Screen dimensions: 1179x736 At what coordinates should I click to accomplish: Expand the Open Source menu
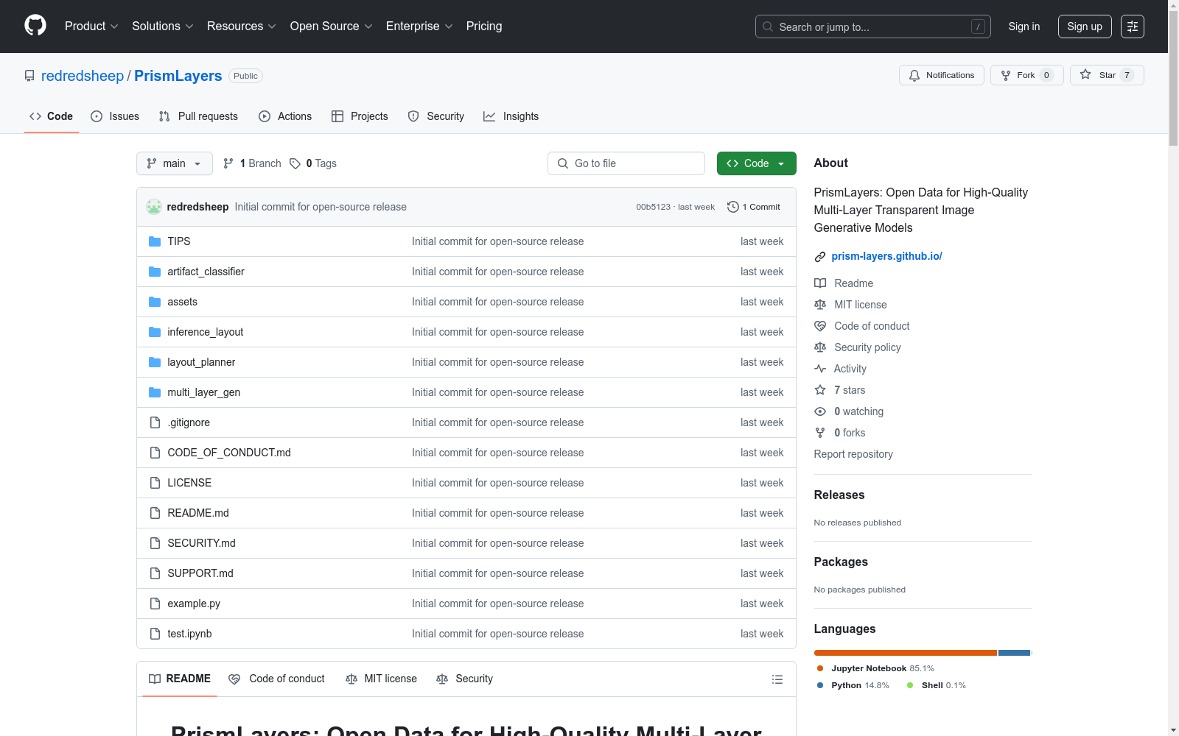(332, 26)
